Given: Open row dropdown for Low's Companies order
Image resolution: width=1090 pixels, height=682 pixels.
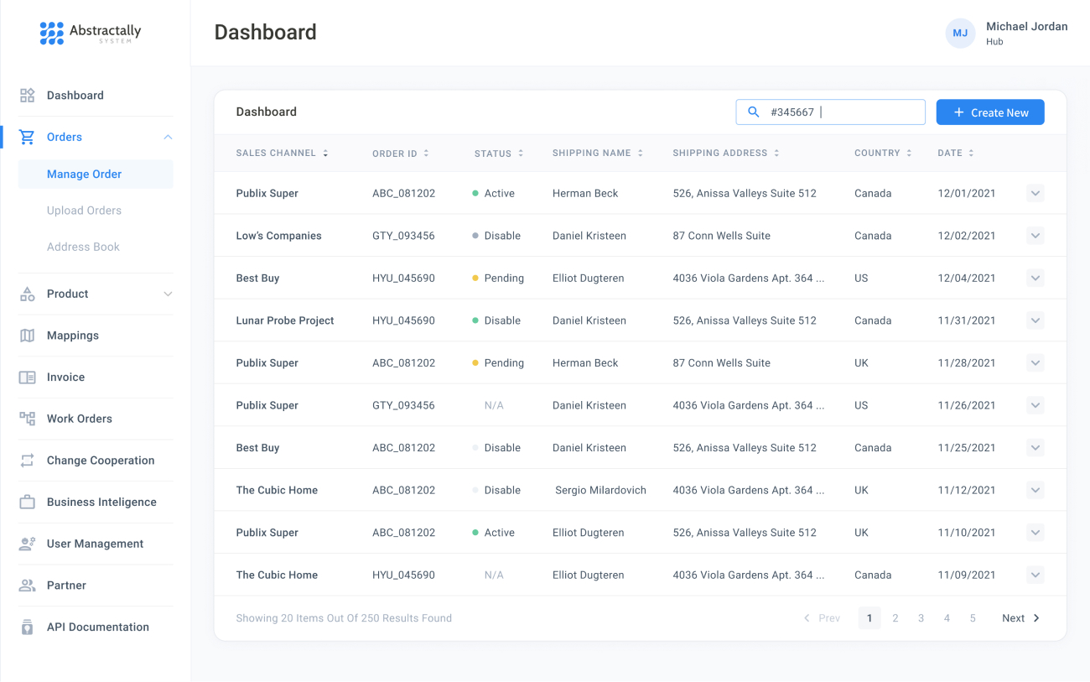Looking at the screenshot, I should (1035, 236).
